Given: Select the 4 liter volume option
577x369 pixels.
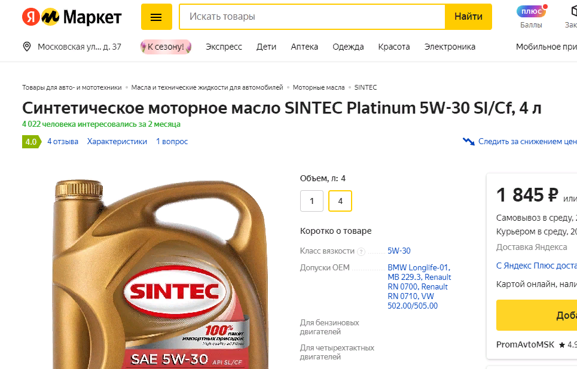Looking at the screenshot, I should click(340, 201).
